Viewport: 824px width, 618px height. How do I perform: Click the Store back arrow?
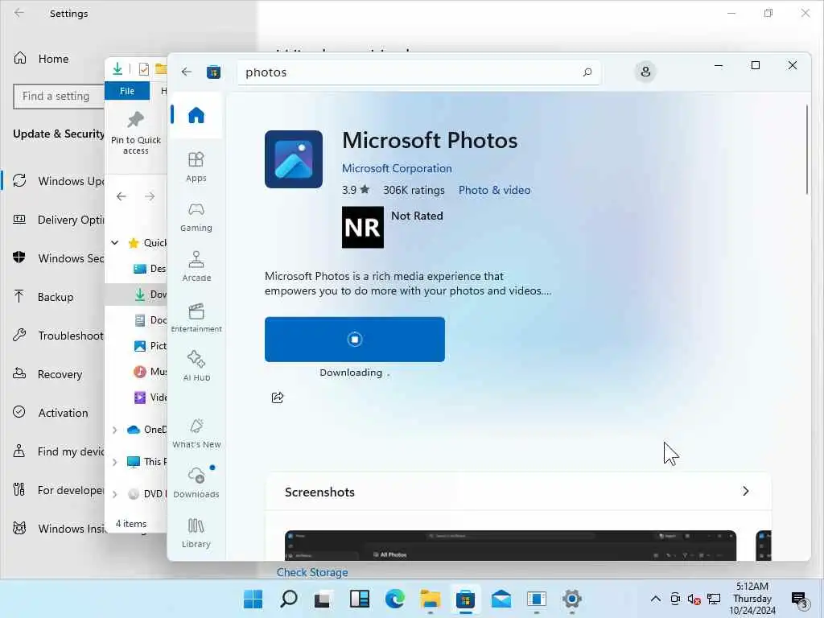(187, 72)
